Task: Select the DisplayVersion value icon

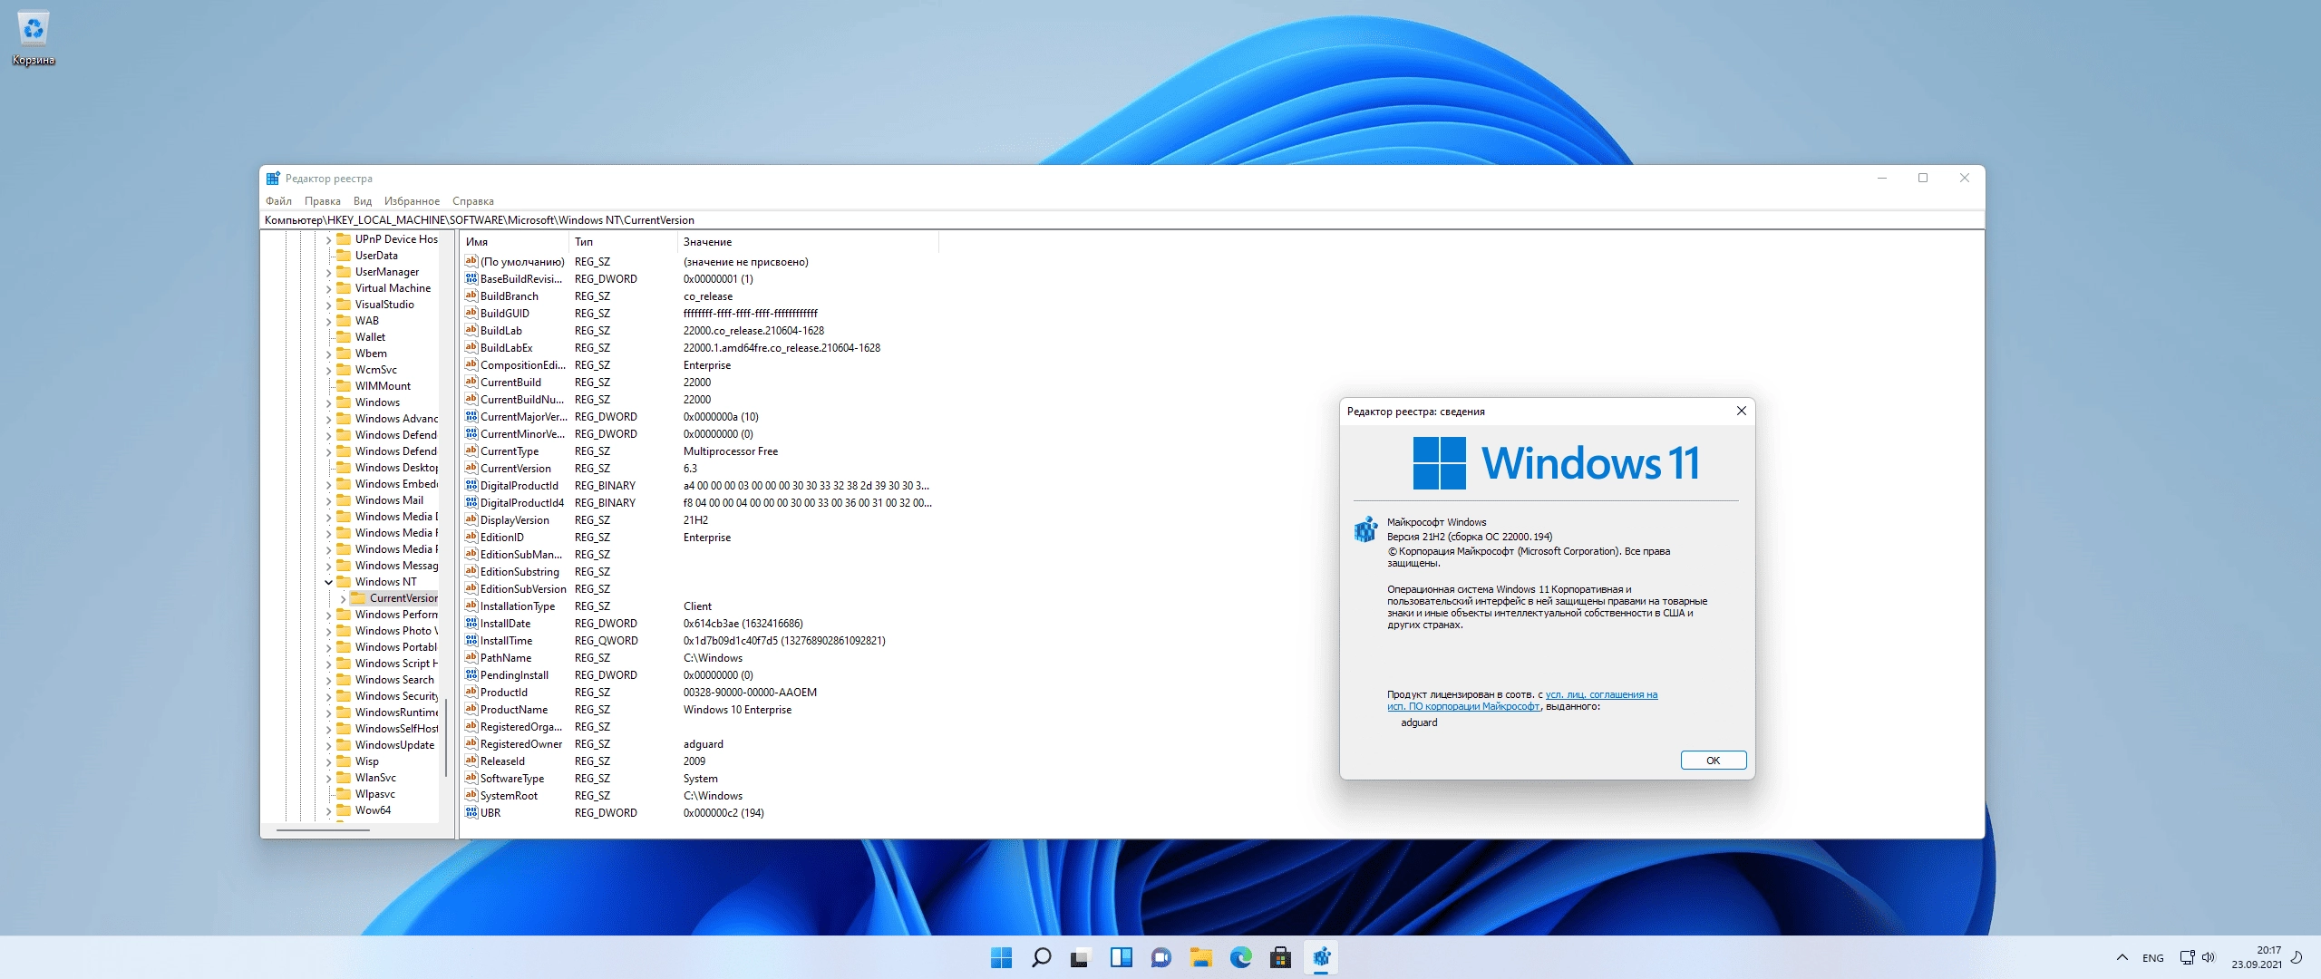Action: tap(471, 519)
